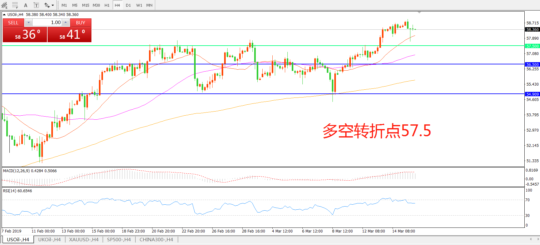Viewport: 540px width, 245px height.
Task: Click the chart shift triangle marker
Action: pyautogui.click(x=419, y=12)
